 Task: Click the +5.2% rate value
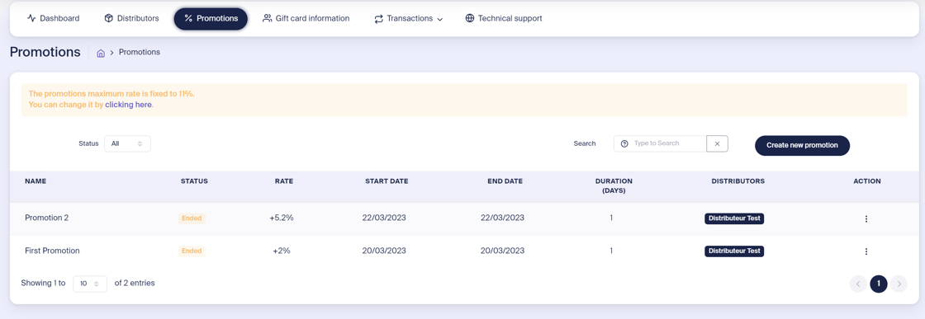(282, 218)
